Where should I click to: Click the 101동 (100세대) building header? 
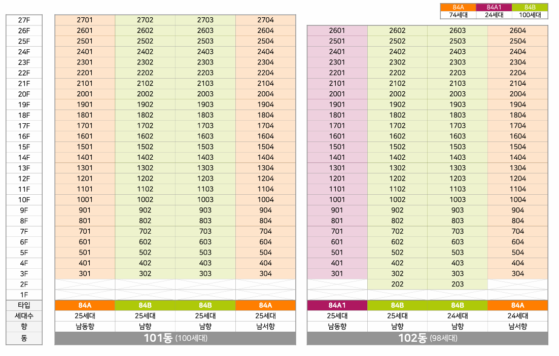(176, 338)
